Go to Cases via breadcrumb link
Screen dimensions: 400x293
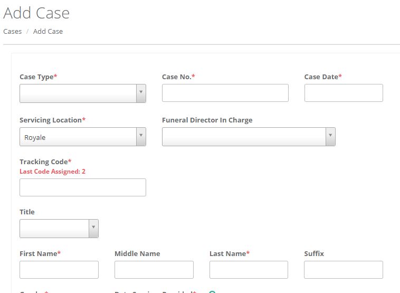(12, 31)
